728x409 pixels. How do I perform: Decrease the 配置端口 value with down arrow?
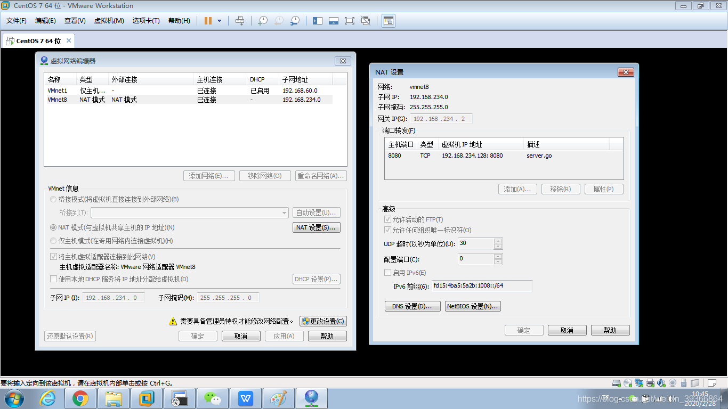click(498, 262)
